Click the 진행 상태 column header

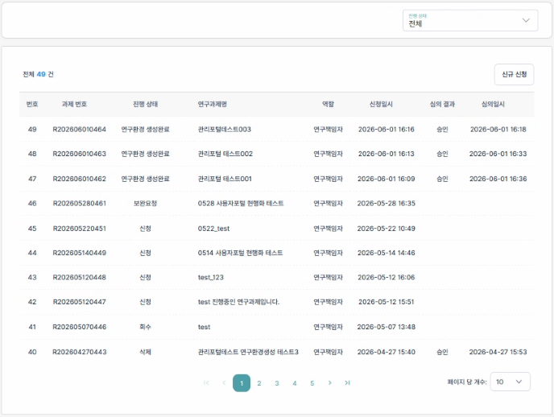click(x=145, y=104)
